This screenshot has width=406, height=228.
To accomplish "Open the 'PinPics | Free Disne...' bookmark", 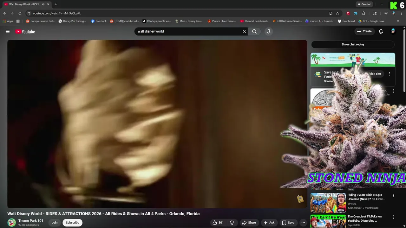I will coord(222,21).
